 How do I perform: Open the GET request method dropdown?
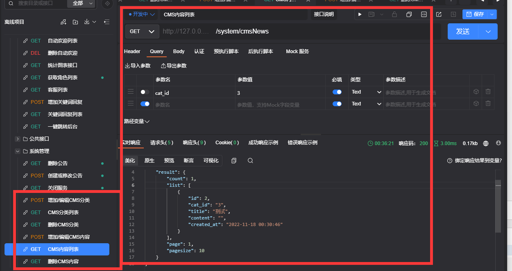point(142,31)
